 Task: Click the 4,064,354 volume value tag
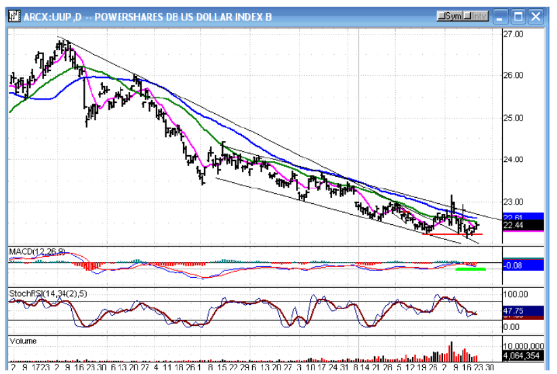[x=523, y=356]
